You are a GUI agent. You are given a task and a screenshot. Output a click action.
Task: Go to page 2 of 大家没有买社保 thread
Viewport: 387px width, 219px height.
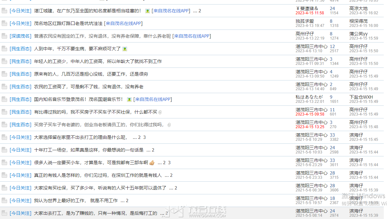pyautogui.click(x=176, y=188)
